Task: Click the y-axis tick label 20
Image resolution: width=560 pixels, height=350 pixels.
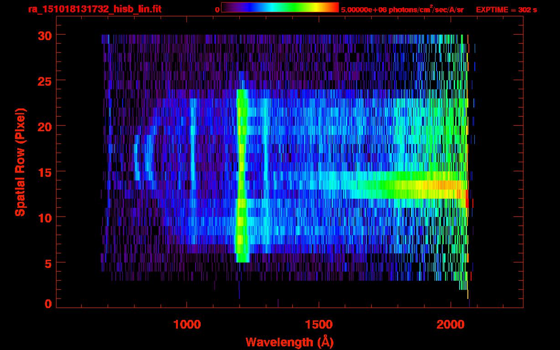Action: (x=44, y=126)
